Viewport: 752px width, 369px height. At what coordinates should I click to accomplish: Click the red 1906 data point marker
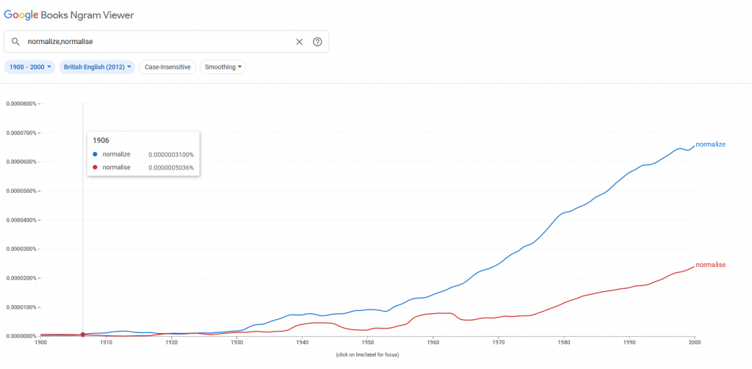click(83, 335)
